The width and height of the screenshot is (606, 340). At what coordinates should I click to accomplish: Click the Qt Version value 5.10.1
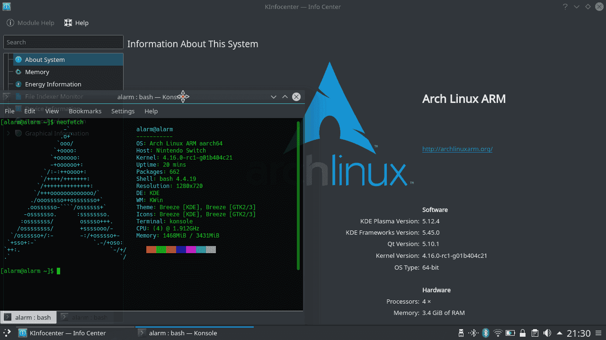(x=431, y=244)
